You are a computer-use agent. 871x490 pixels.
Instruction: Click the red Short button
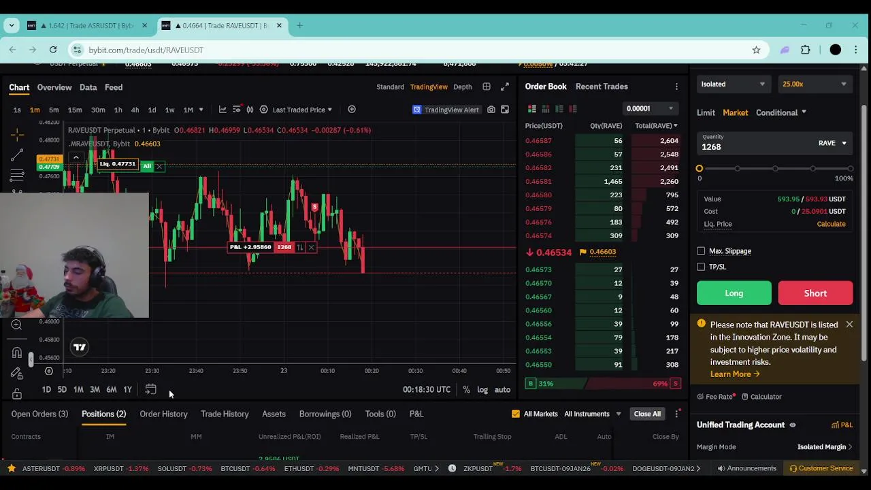815,293
